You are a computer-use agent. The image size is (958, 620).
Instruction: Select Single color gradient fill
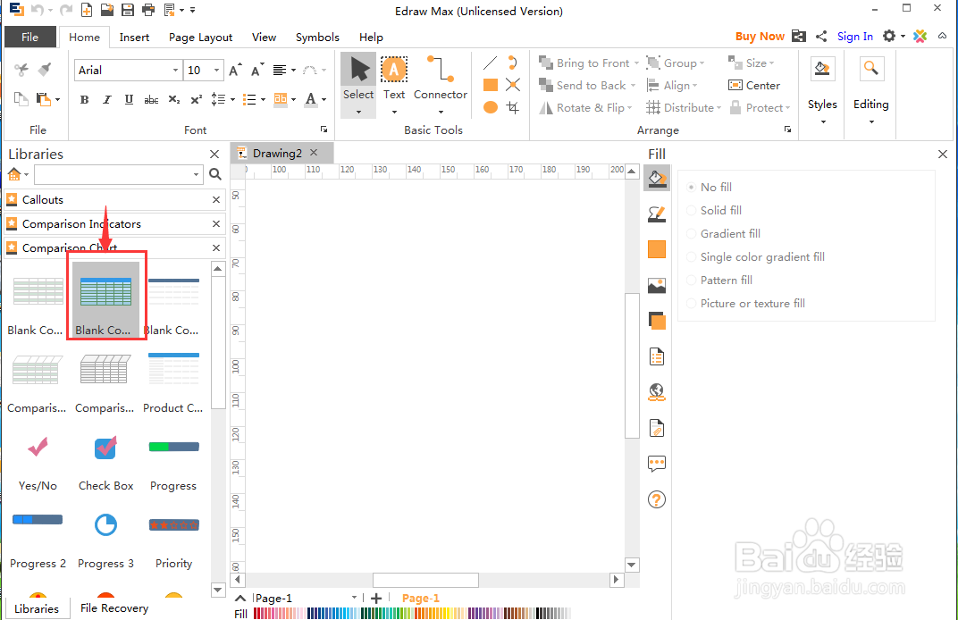click(755, 256)
